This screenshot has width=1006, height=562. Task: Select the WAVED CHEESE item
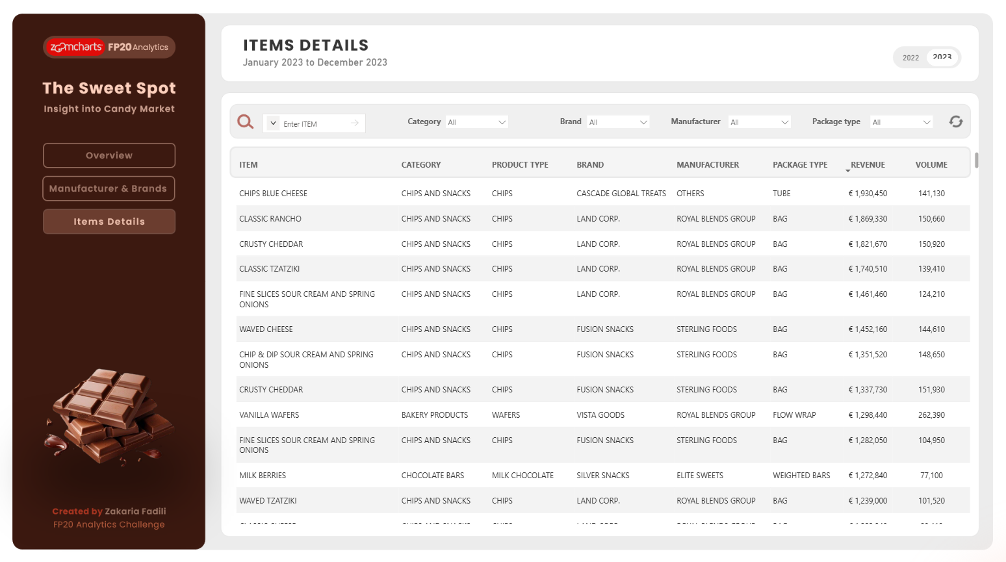(266, 329)
